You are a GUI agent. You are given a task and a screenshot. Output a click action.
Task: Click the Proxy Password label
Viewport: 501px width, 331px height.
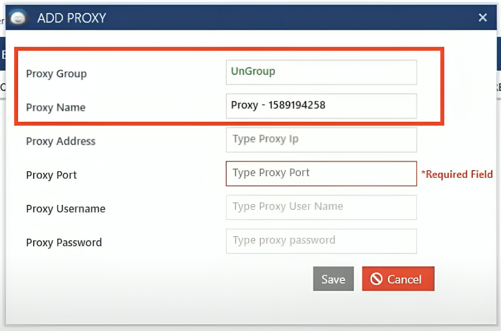(64, 242)
